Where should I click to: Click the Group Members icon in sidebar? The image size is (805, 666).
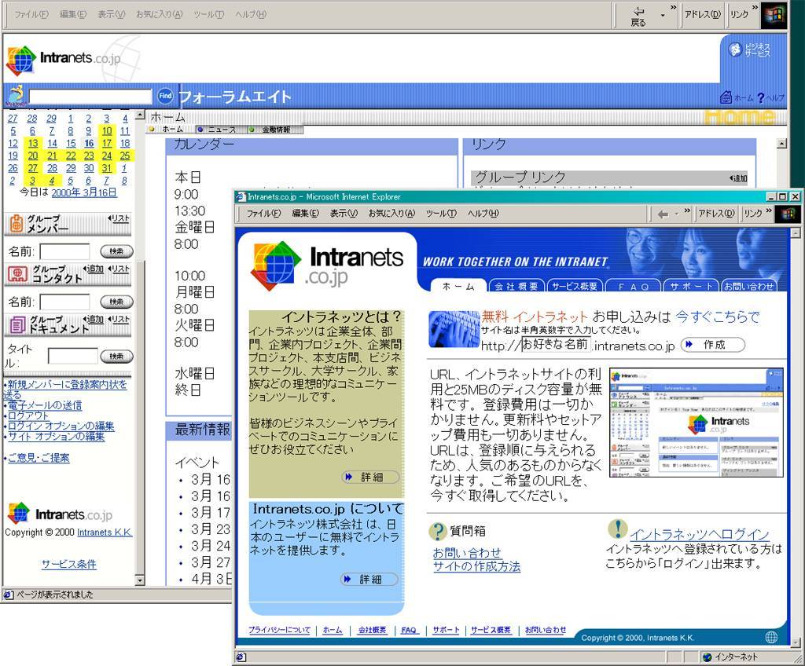pyautogui.click(x=16, y=224)
